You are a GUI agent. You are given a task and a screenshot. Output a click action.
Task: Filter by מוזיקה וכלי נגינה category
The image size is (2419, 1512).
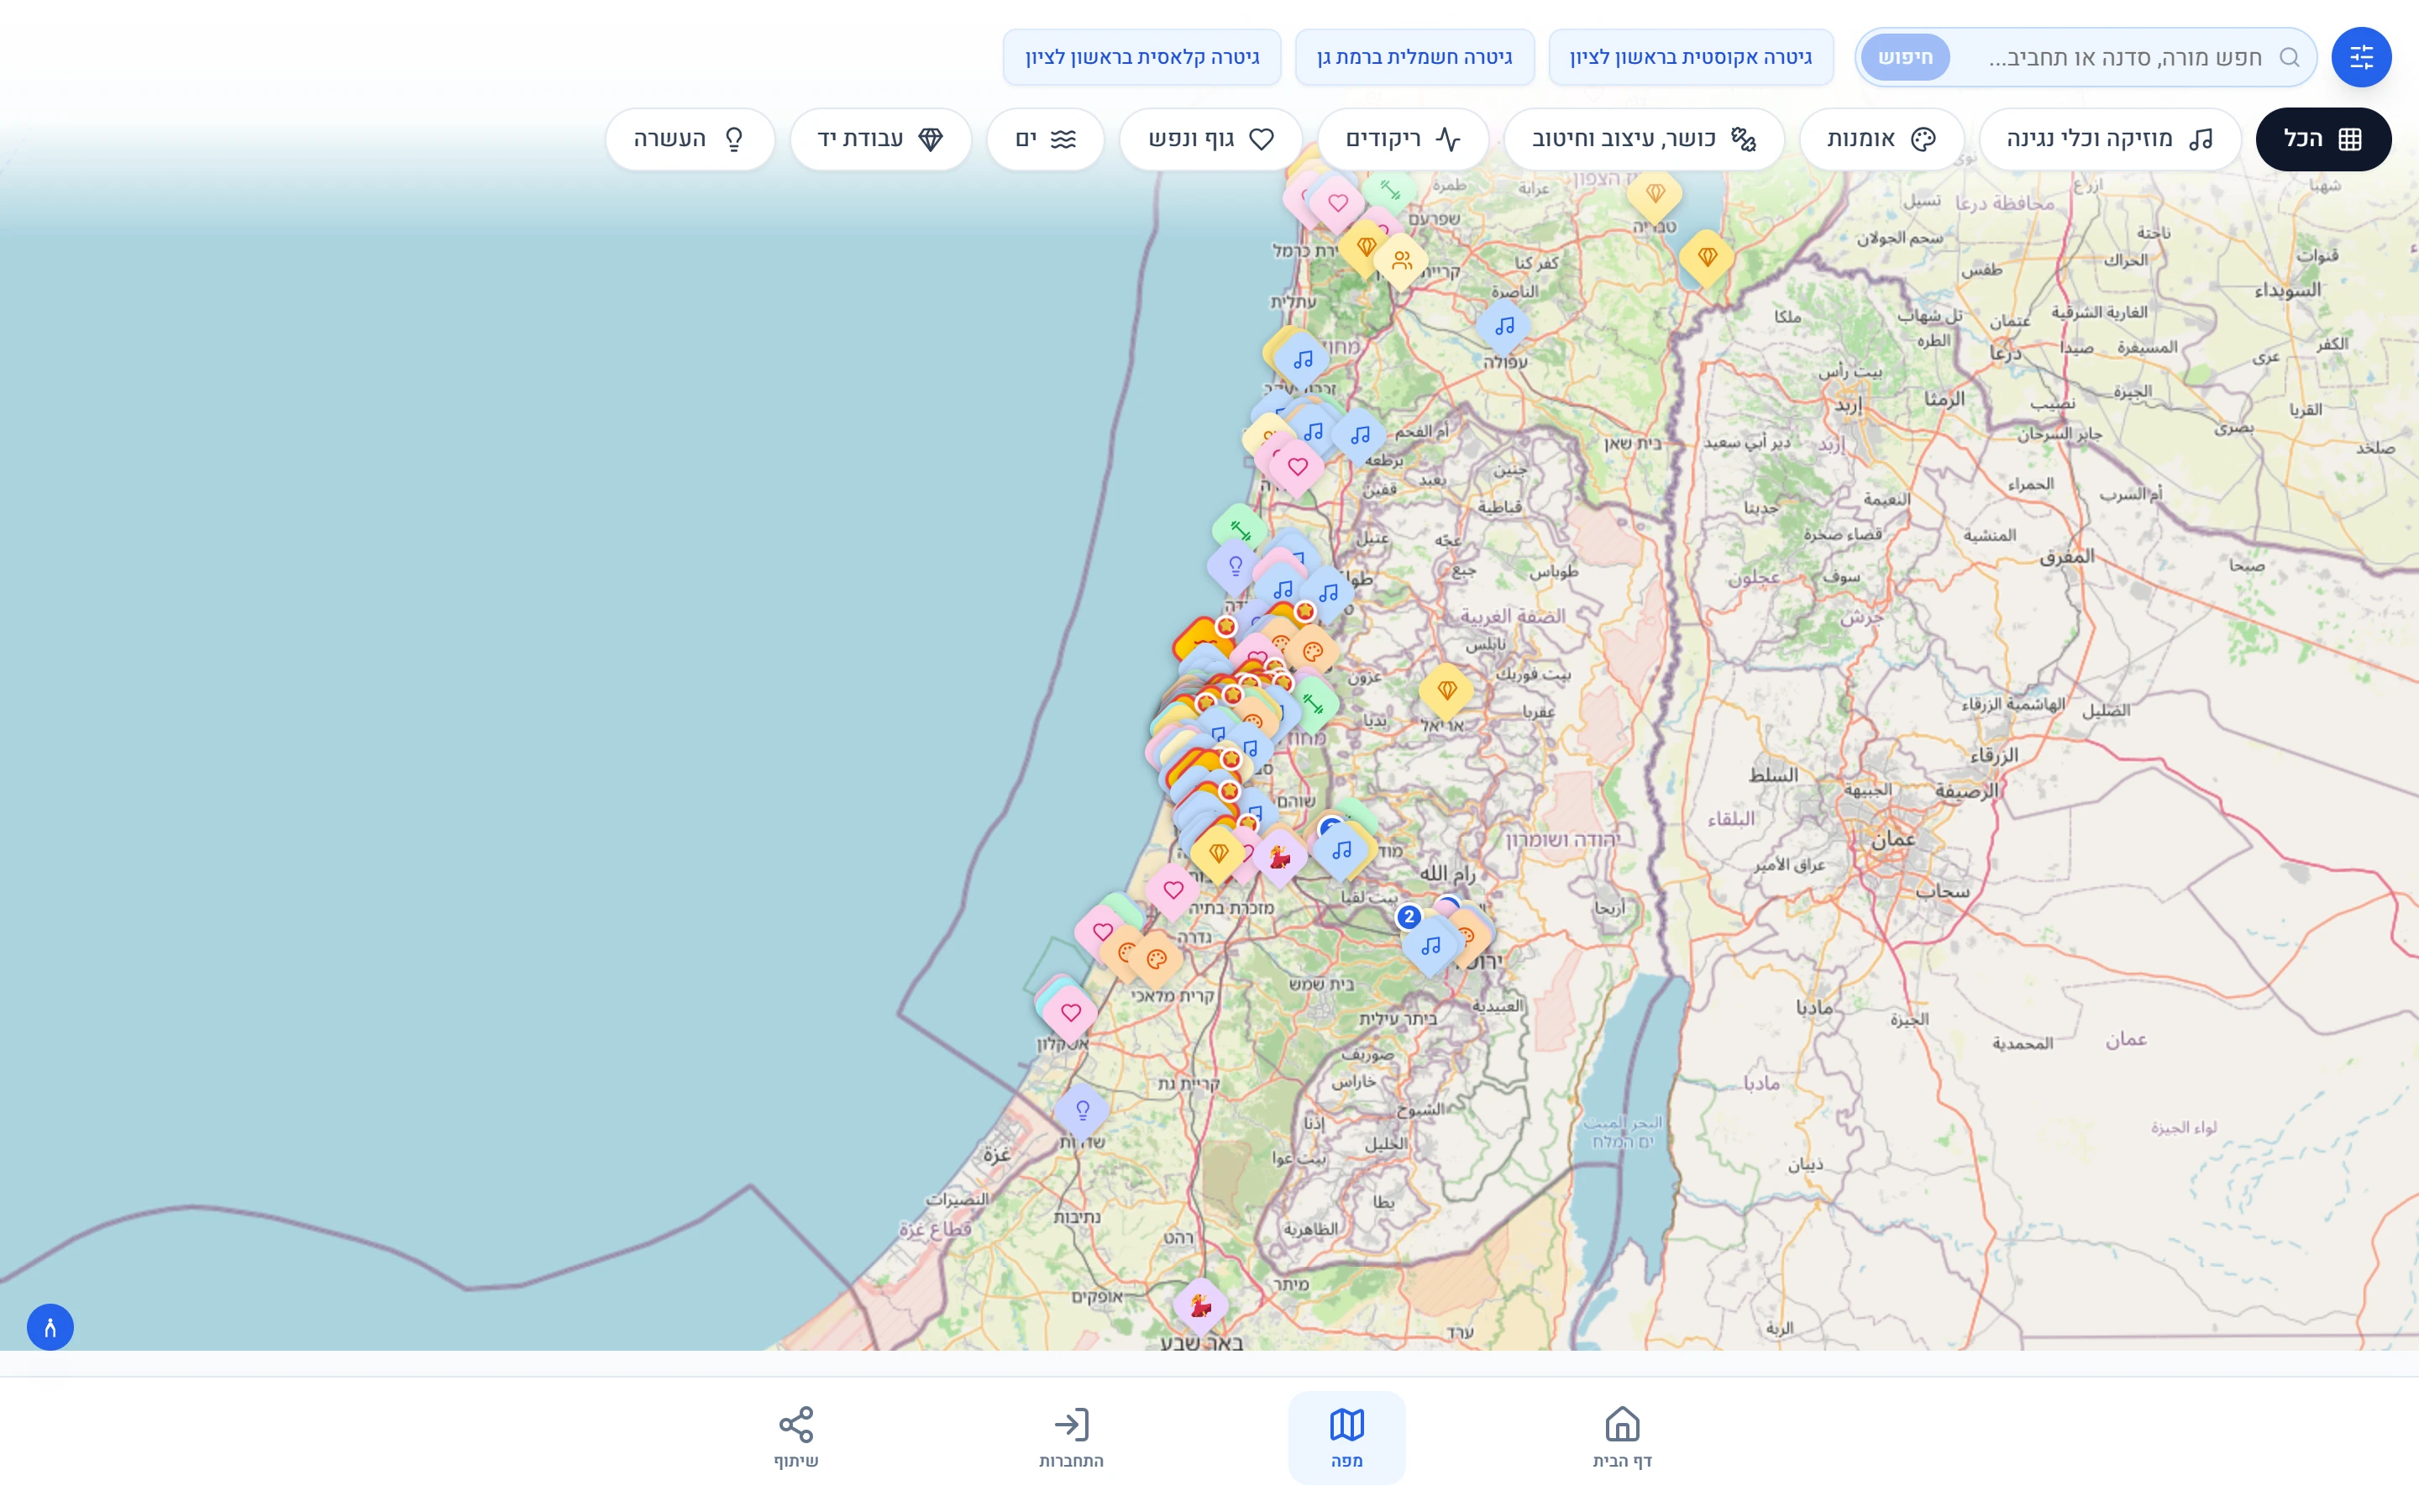(2109, 139)
